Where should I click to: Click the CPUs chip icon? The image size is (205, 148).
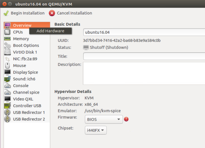(x=8, y=32)
